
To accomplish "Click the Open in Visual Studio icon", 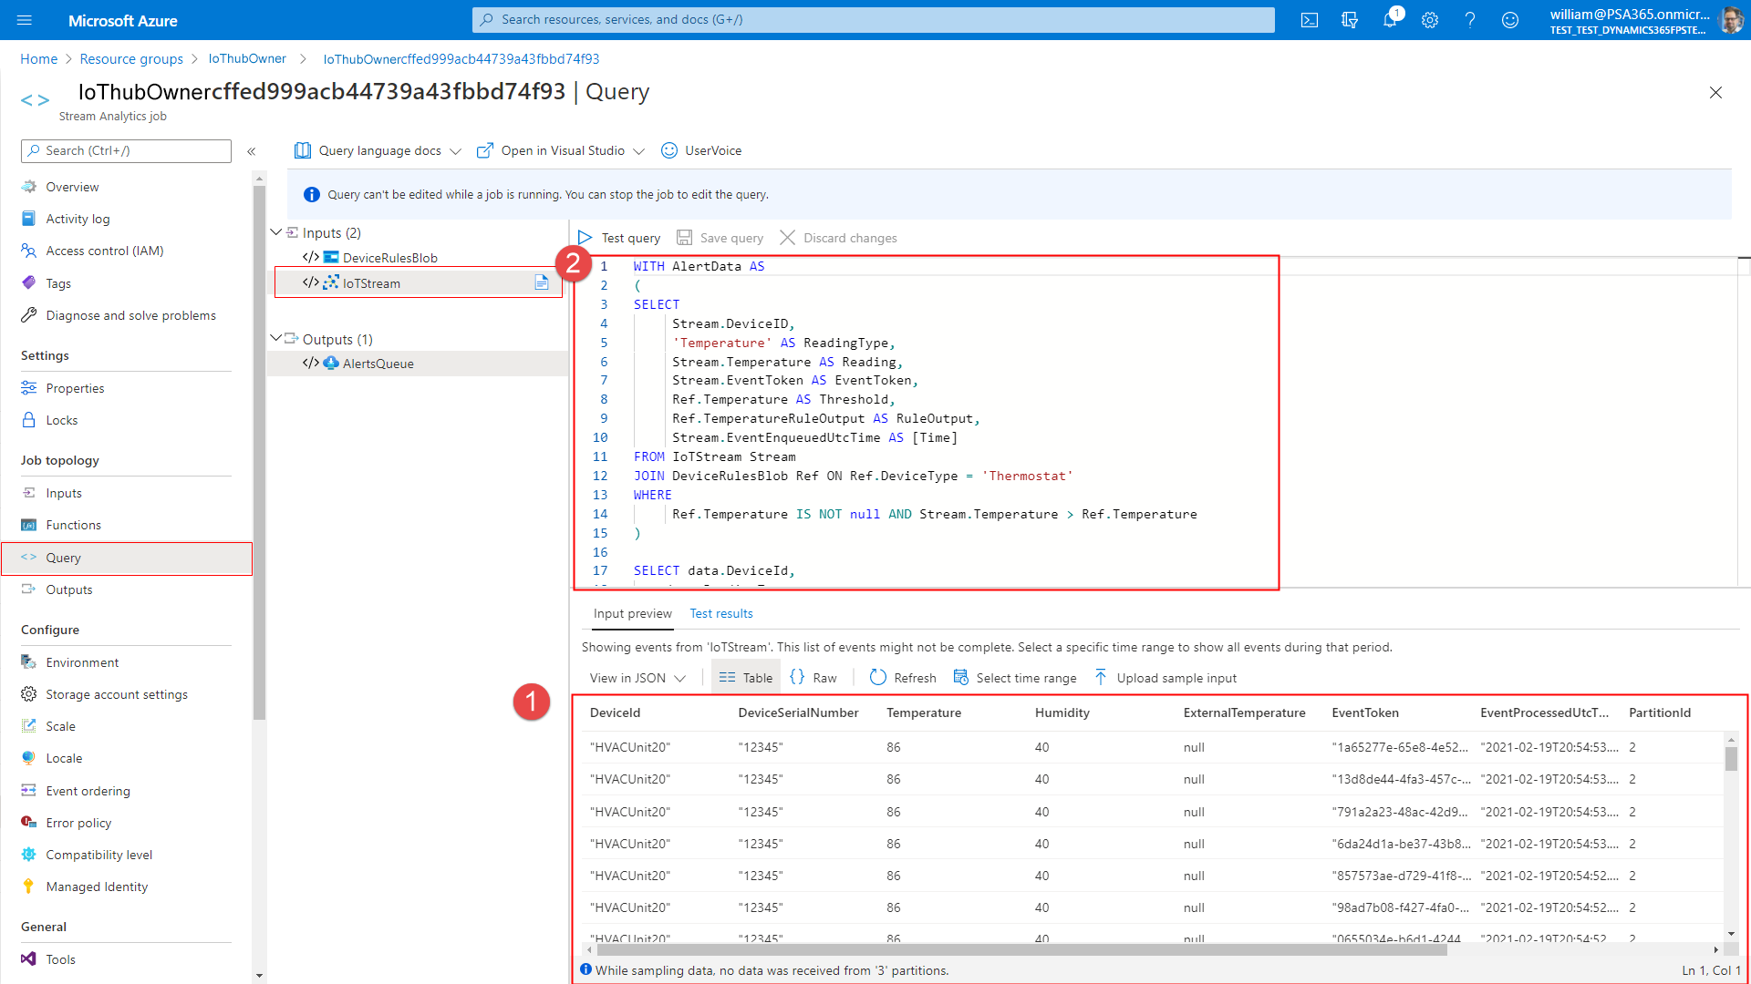I will click(x=486, y=150).
